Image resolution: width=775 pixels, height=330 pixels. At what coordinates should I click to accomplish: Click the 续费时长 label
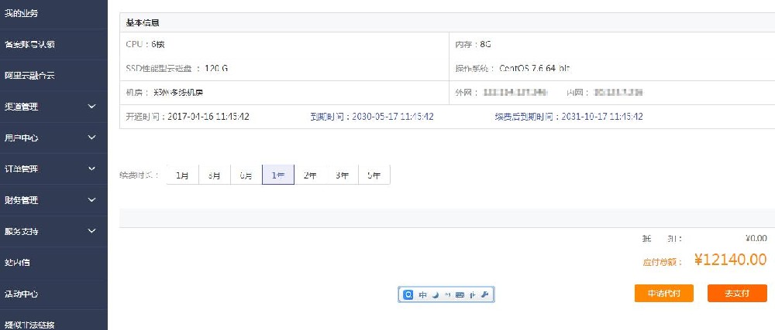click(x=139, y=175)
